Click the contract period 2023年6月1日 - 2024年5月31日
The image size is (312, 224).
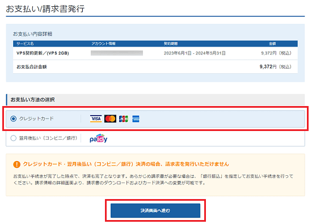click(195, 53)
